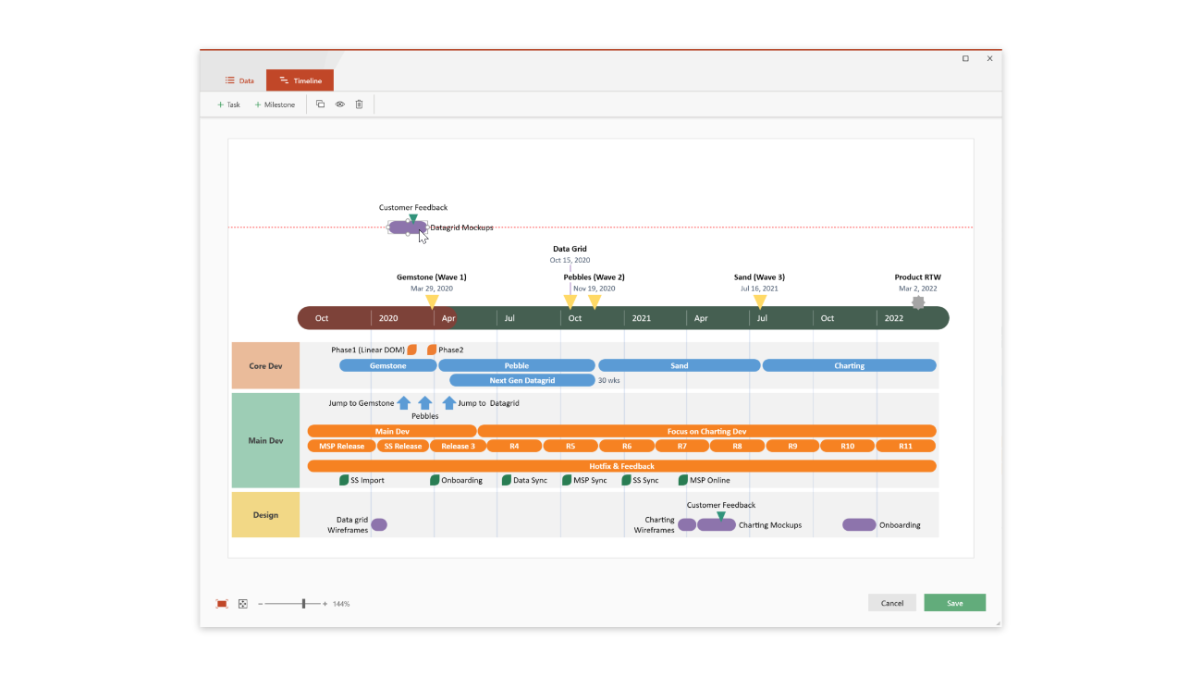Click the Next Gen Datagrid task bar
Viewport: 1202px width, 676px height.
point(521,380)
